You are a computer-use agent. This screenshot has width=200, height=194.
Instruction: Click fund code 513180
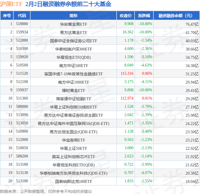tap(22, 165)
